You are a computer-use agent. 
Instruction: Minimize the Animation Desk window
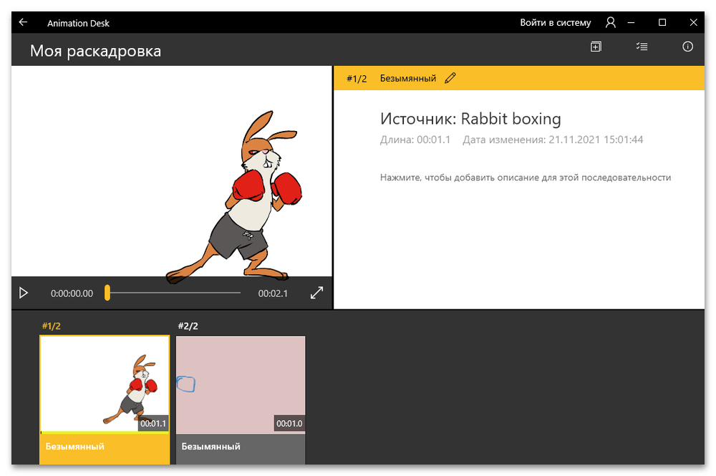coord(631,22)
